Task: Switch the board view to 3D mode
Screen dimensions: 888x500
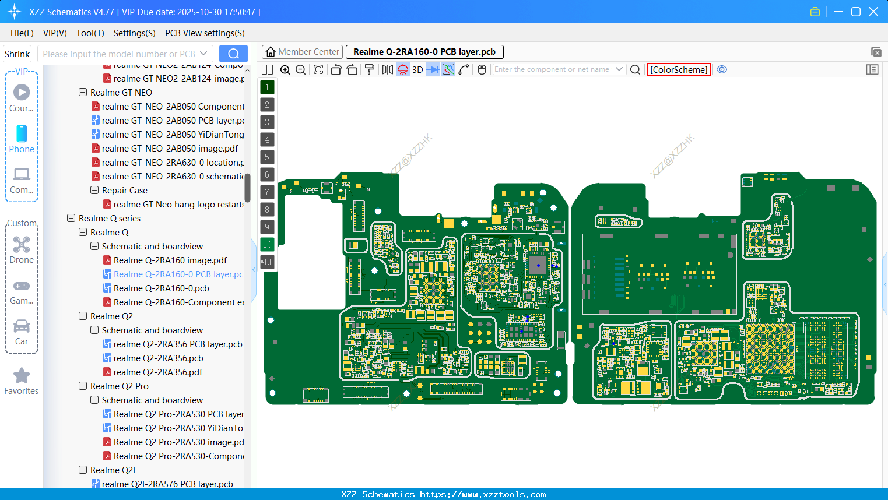Action: point(417,69)
